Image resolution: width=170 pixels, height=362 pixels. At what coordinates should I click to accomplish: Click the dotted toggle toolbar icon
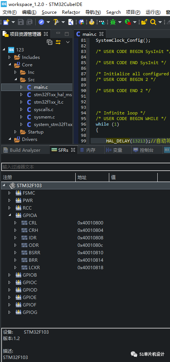102,22
